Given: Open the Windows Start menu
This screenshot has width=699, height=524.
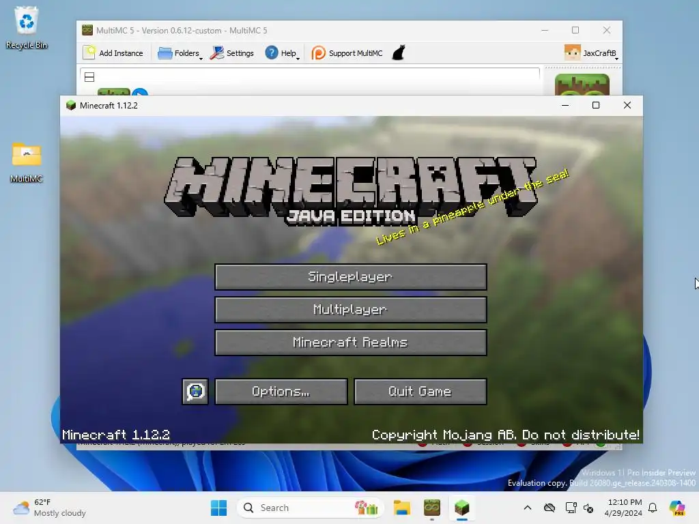Looking at the screenshot, I should pos(218,508).
